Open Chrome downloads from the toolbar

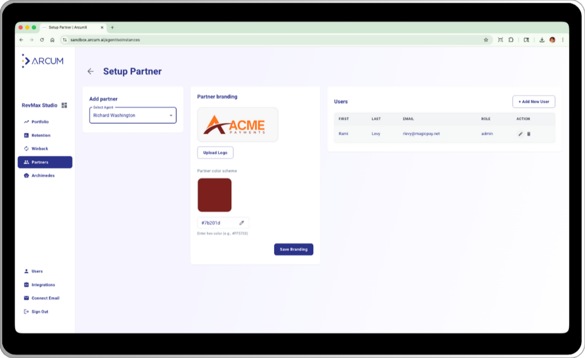(541, 40)
